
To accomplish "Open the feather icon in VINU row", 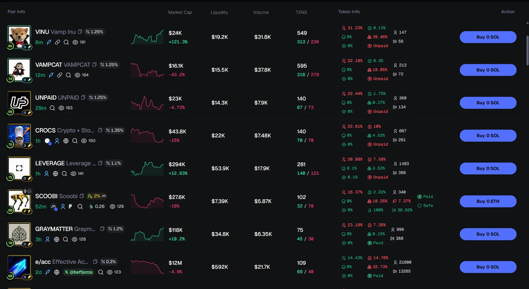I will [48, 42].
